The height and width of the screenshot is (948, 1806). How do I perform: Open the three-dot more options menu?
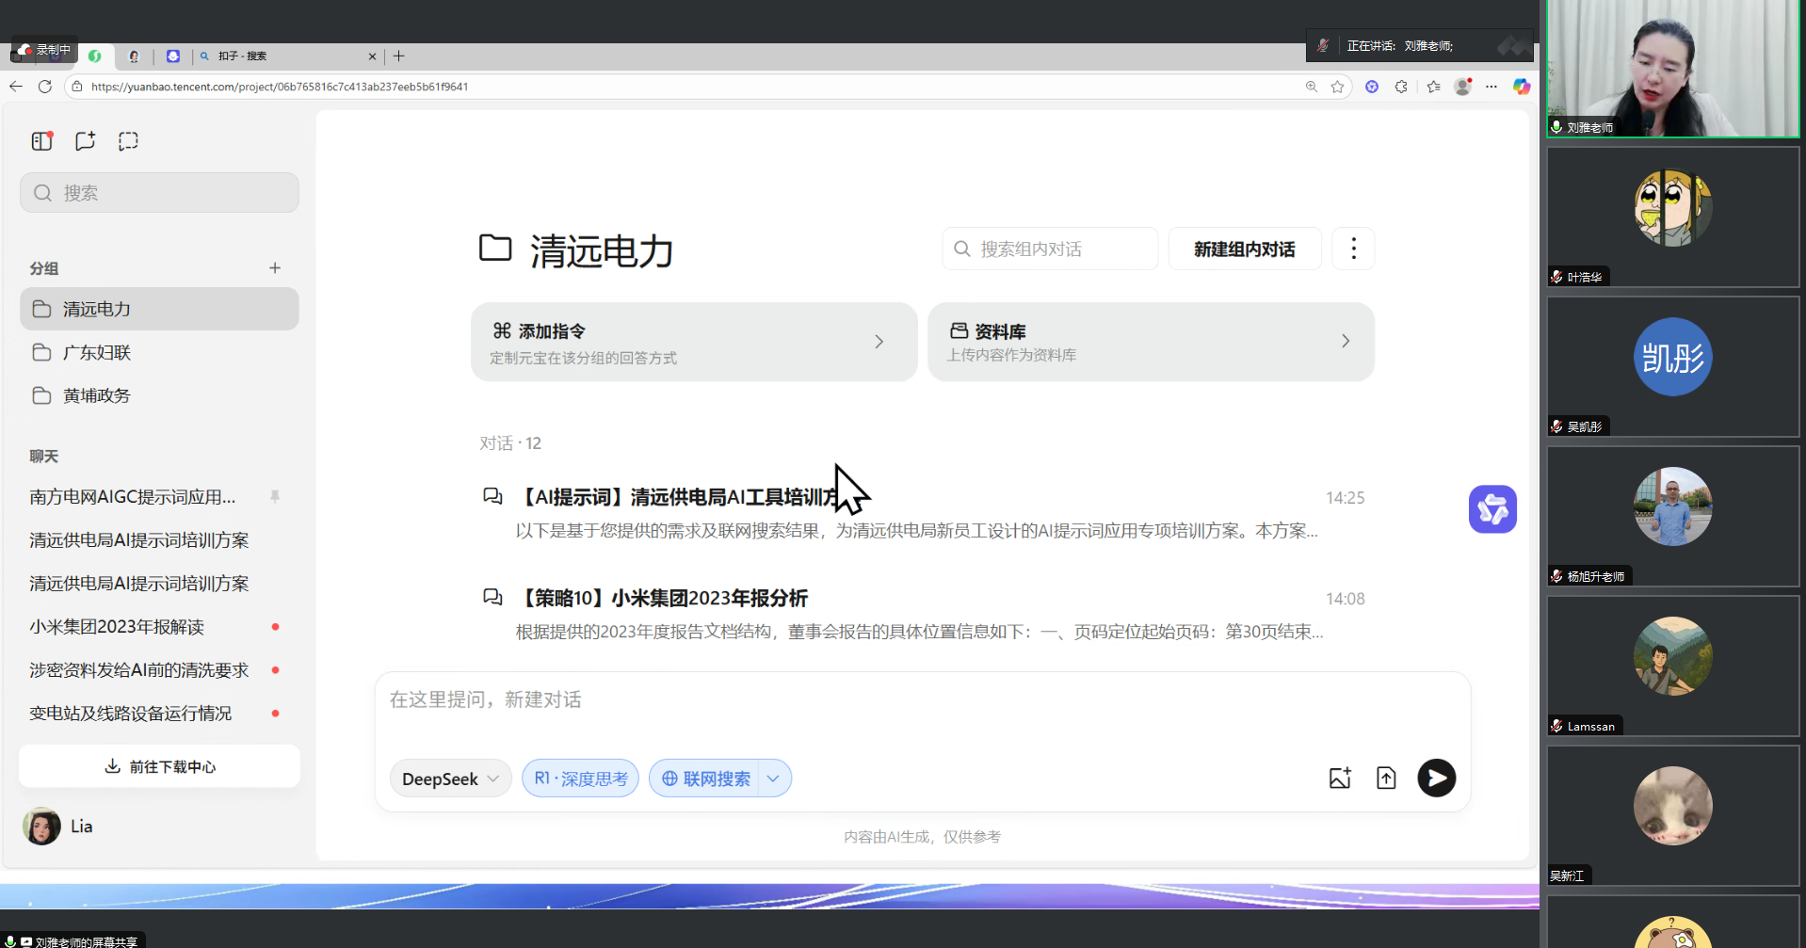tap(1353, 249)
